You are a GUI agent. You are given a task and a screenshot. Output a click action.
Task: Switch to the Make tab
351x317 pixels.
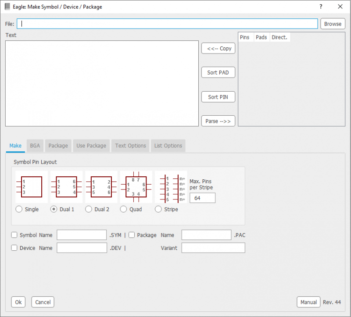[15, 146]
